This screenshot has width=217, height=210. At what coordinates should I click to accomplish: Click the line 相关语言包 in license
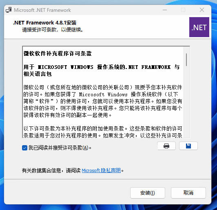[38, 74]
